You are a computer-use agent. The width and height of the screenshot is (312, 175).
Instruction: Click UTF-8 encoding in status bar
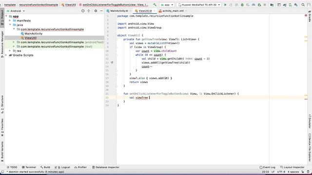coord(281,172)
